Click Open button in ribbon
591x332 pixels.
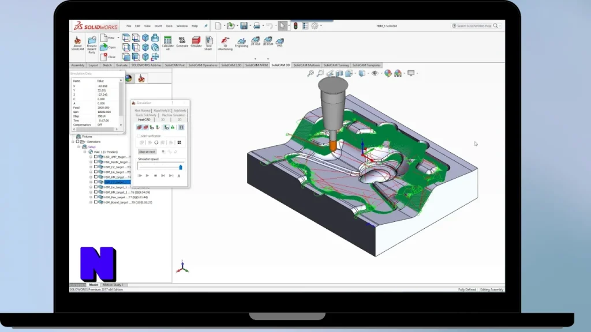pos(108,47)
